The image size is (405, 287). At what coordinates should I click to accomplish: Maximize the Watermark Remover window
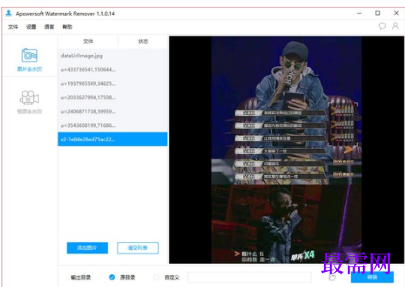click(377, 13)
